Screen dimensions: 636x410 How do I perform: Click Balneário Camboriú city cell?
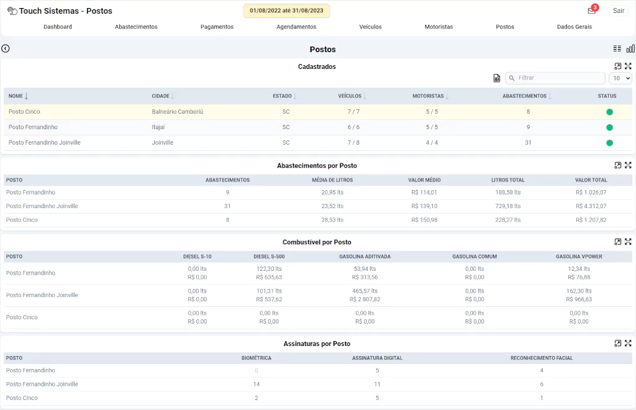tap(178, 112)
